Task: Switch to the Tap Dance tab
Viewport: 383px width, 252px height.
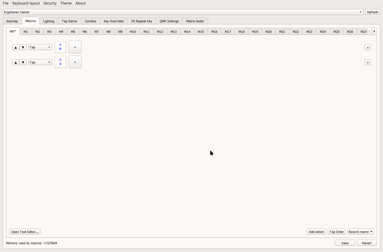Action: click(69, 21)
